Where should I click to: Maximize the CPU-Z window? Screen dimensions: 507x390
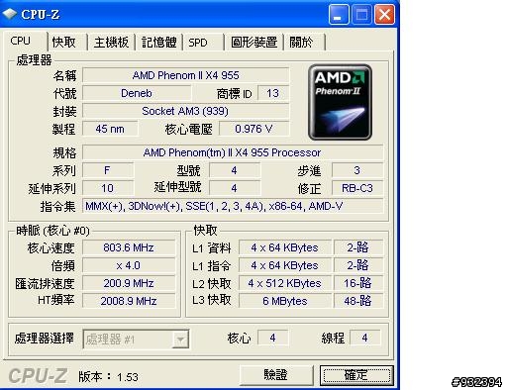point(361,15)
